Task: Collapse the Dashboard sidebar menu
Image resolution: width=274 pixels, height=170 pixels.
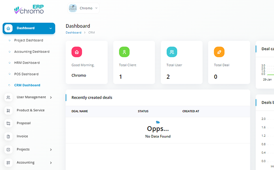Action: coord(50,28)
